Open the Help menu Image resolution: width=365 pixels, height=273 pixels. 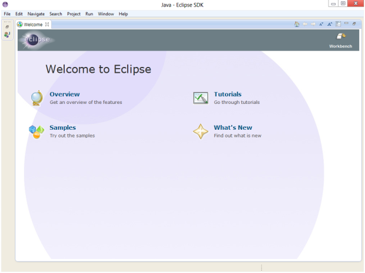tap(124, 14)
